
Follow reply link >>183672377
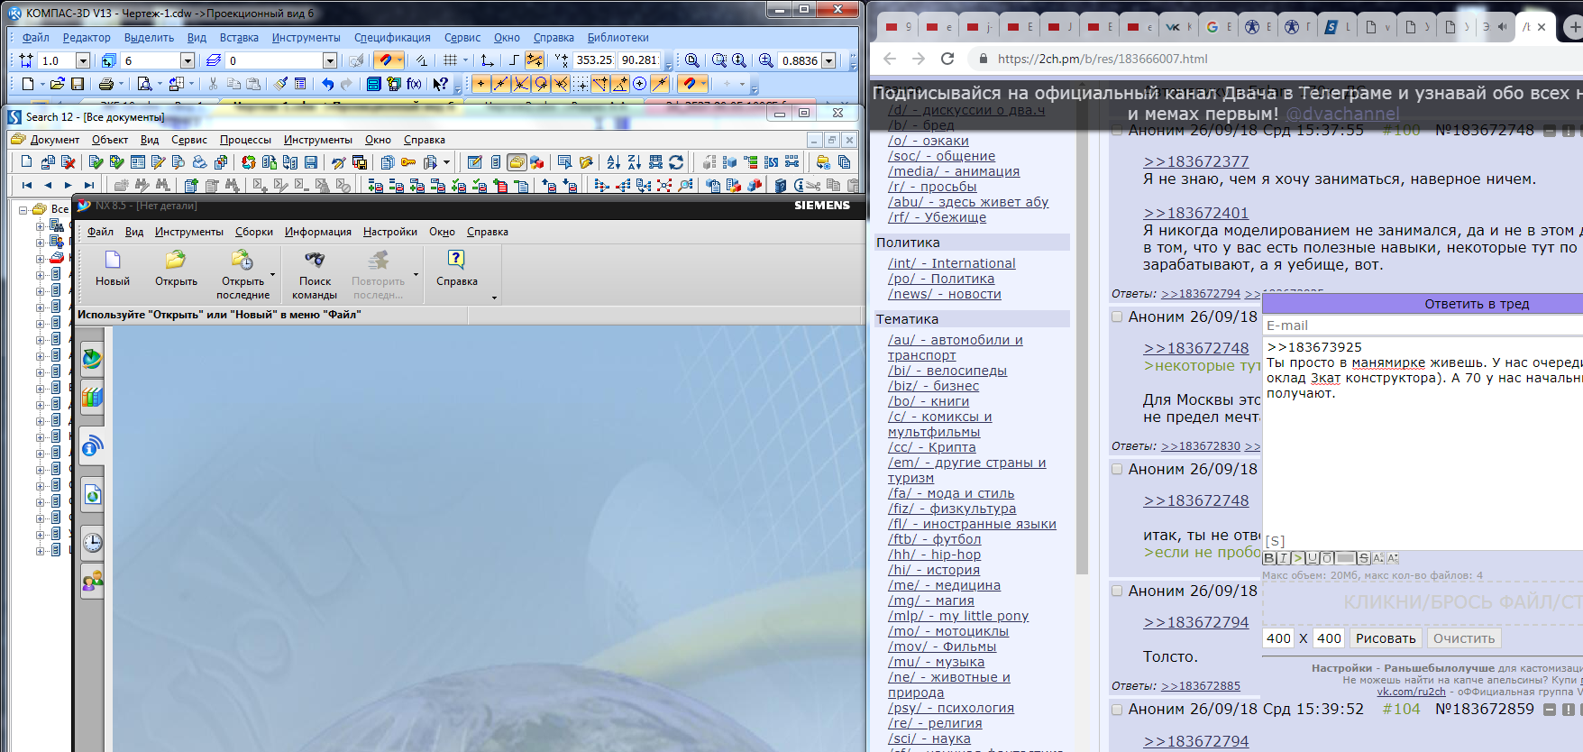(1196, 161)
